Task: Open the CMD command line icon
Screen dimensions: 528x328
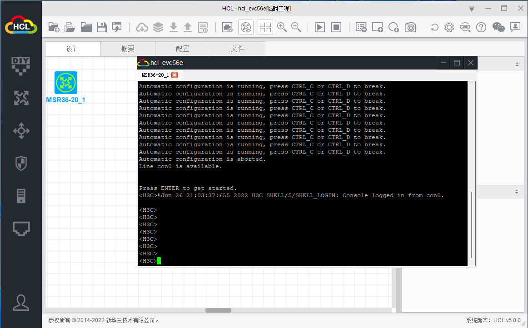Action: 465,27
